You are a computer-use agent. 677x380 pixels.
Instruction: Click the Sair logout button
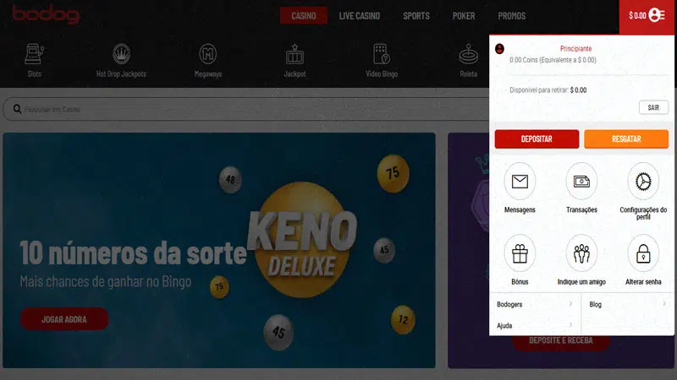652,107
